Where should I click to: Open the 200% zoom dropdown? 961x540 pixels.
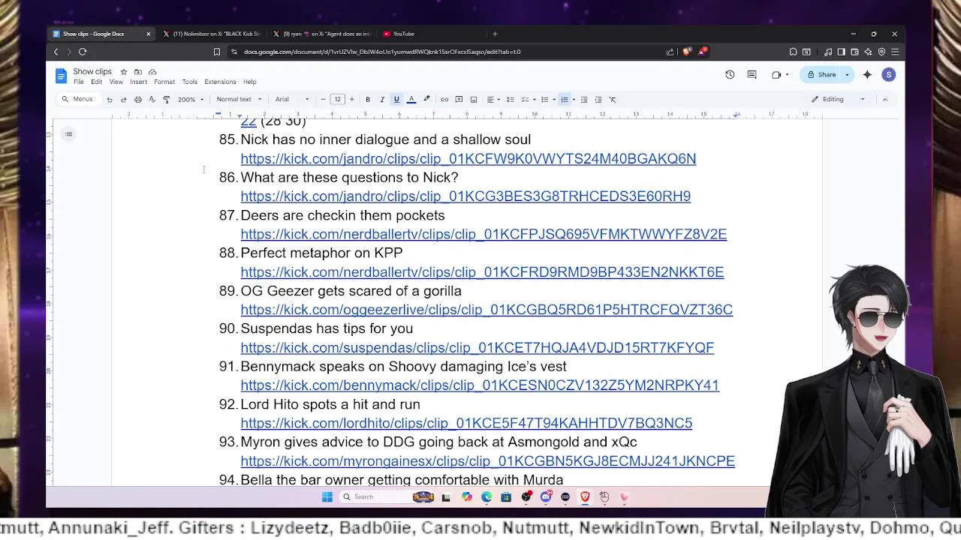(x=190, y=99)
